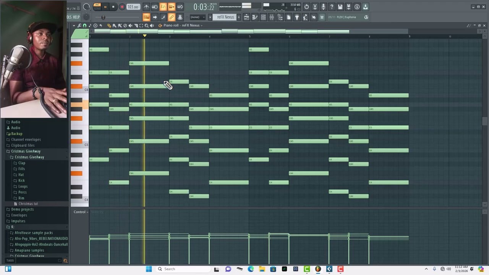Viewport: 489px width, 275px height.
Task: Open piano roll tools wrench menu
Action: coord(79,26)
